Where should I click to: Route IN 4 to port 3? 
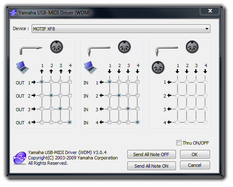click(x=128, y=122)
